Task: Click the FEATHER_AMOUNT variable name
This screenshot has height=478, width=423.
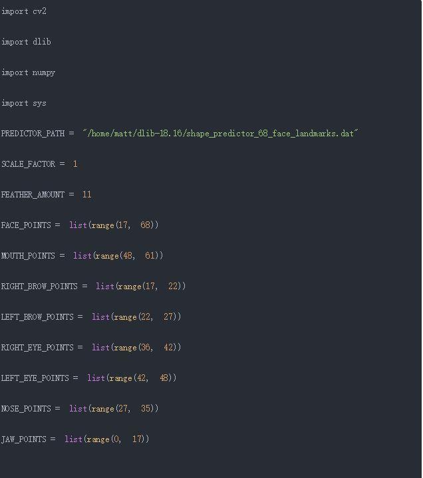Action: point(33,195)
